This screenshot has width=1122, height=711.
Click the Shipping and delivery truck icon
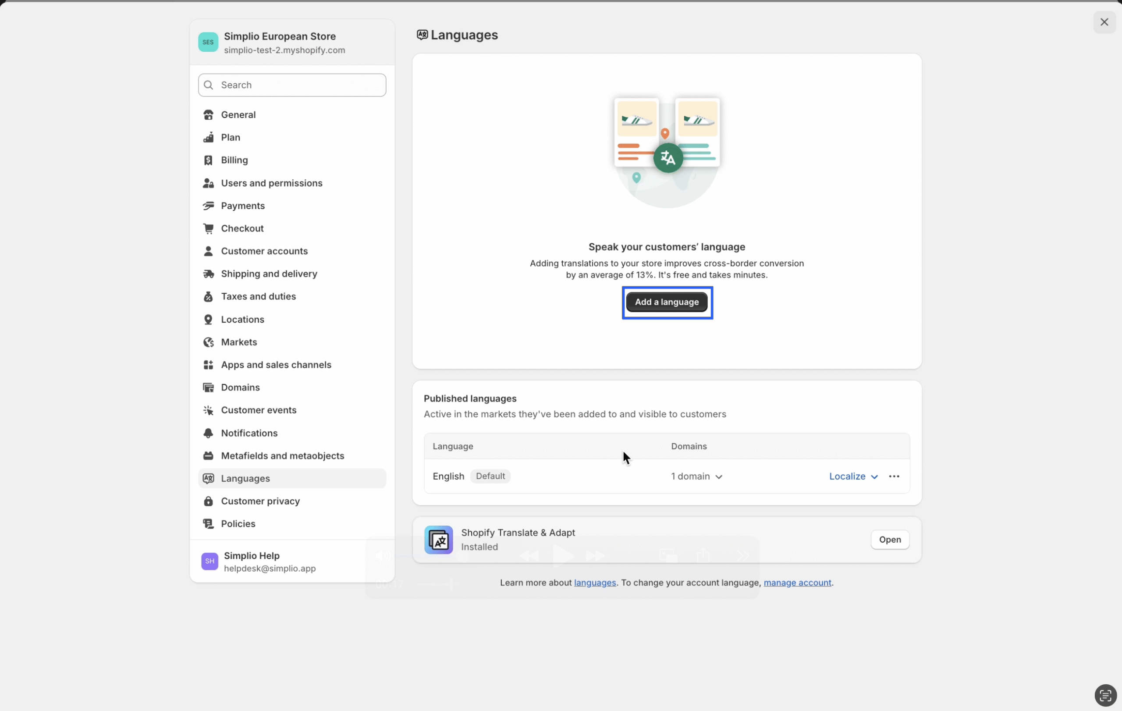click(208, 274)
